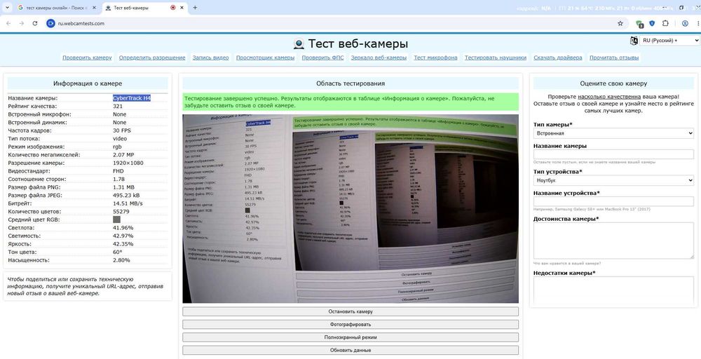This screenshot has width=701, height=359.
Task: Open 'Зеркало веб-камеры' link
Action: pos(379,57)
